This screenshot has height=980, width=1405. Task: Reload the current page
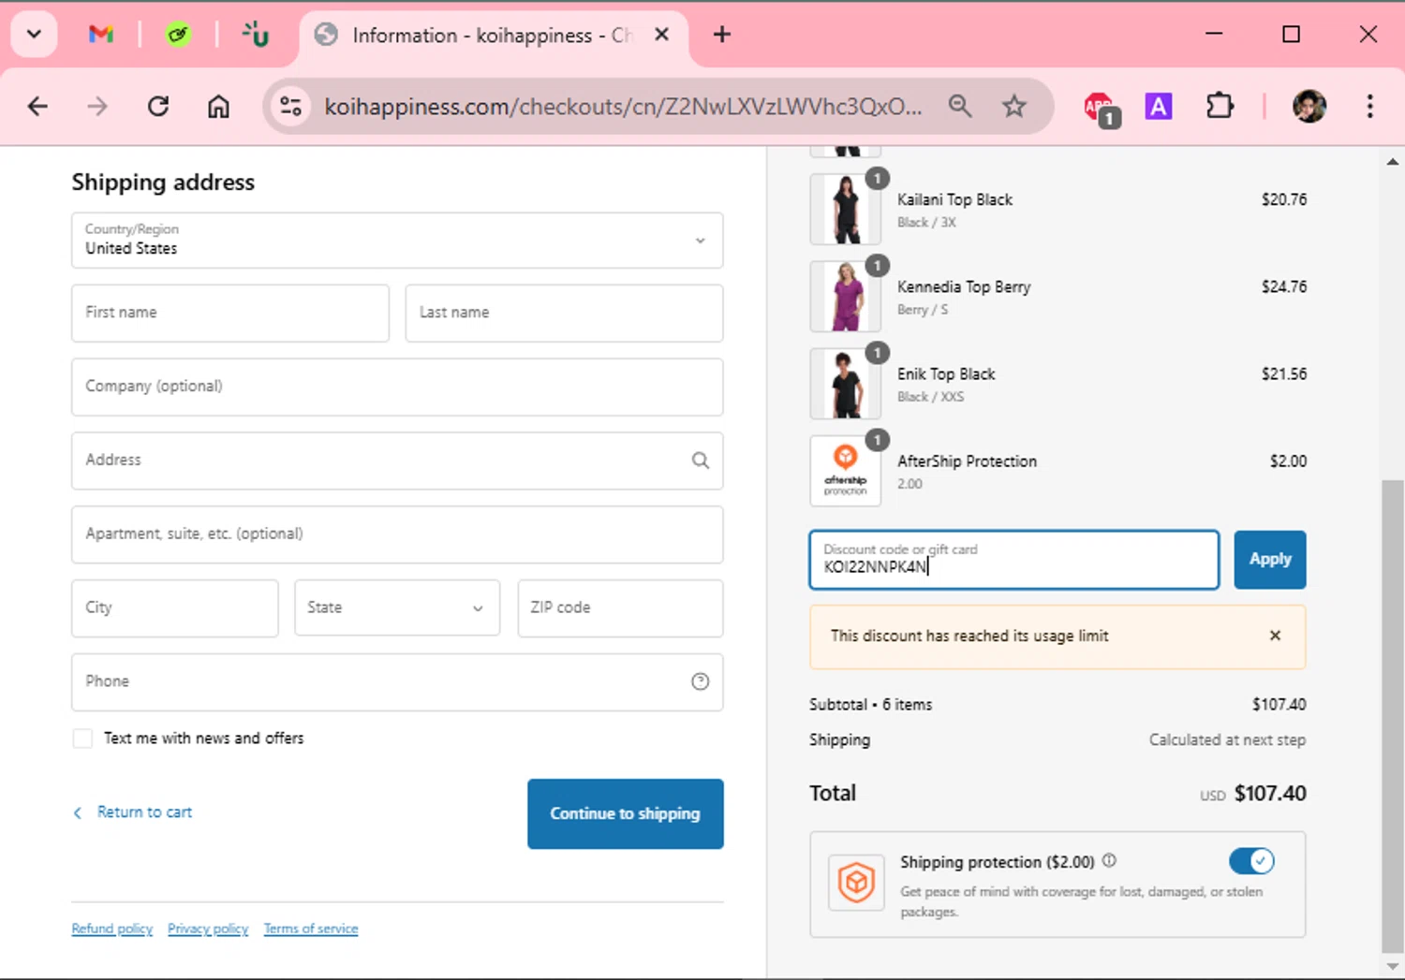click(x=158, y=107)
